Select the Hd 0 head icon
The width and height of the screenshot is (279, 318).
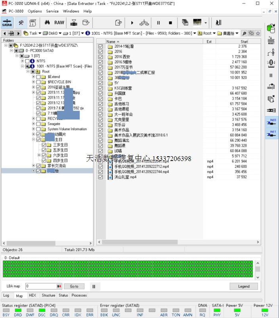coord(272,122)
